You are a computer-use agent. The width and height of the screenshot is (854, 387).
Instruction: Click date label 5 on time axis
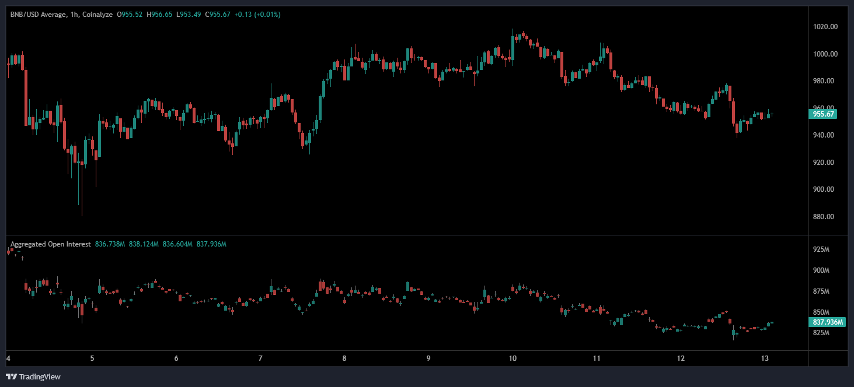click(92, 358)
